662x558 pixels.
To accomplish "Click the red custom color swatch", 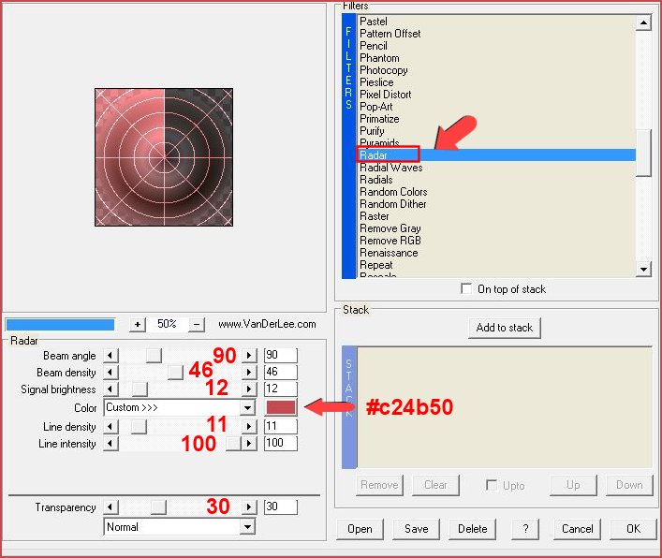I will [281, 407].
